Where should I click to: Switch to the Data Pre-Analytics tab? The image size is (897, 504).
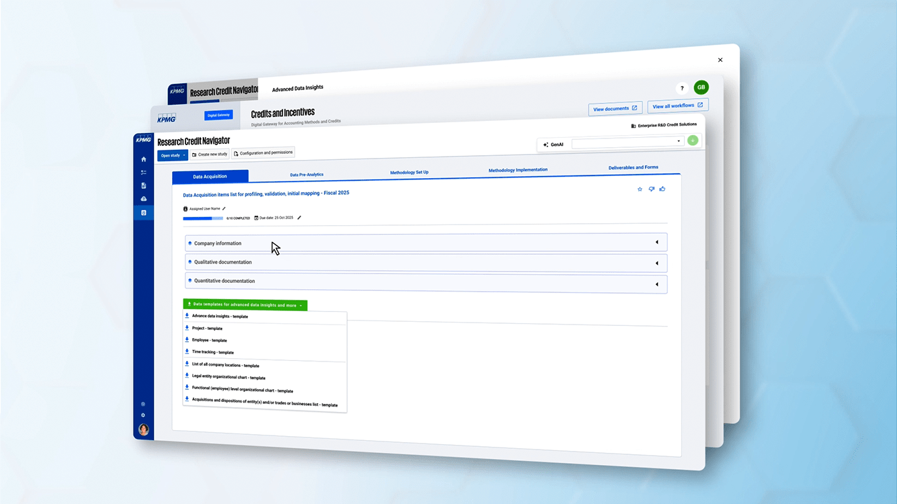307,175
